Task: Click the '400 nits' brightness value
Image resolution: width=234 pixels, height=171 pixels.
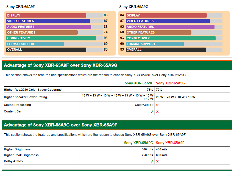Action: point(161,149)
